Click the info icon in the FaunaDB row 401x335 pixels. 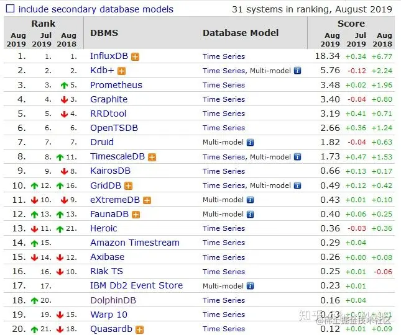(x=250, y=214)
